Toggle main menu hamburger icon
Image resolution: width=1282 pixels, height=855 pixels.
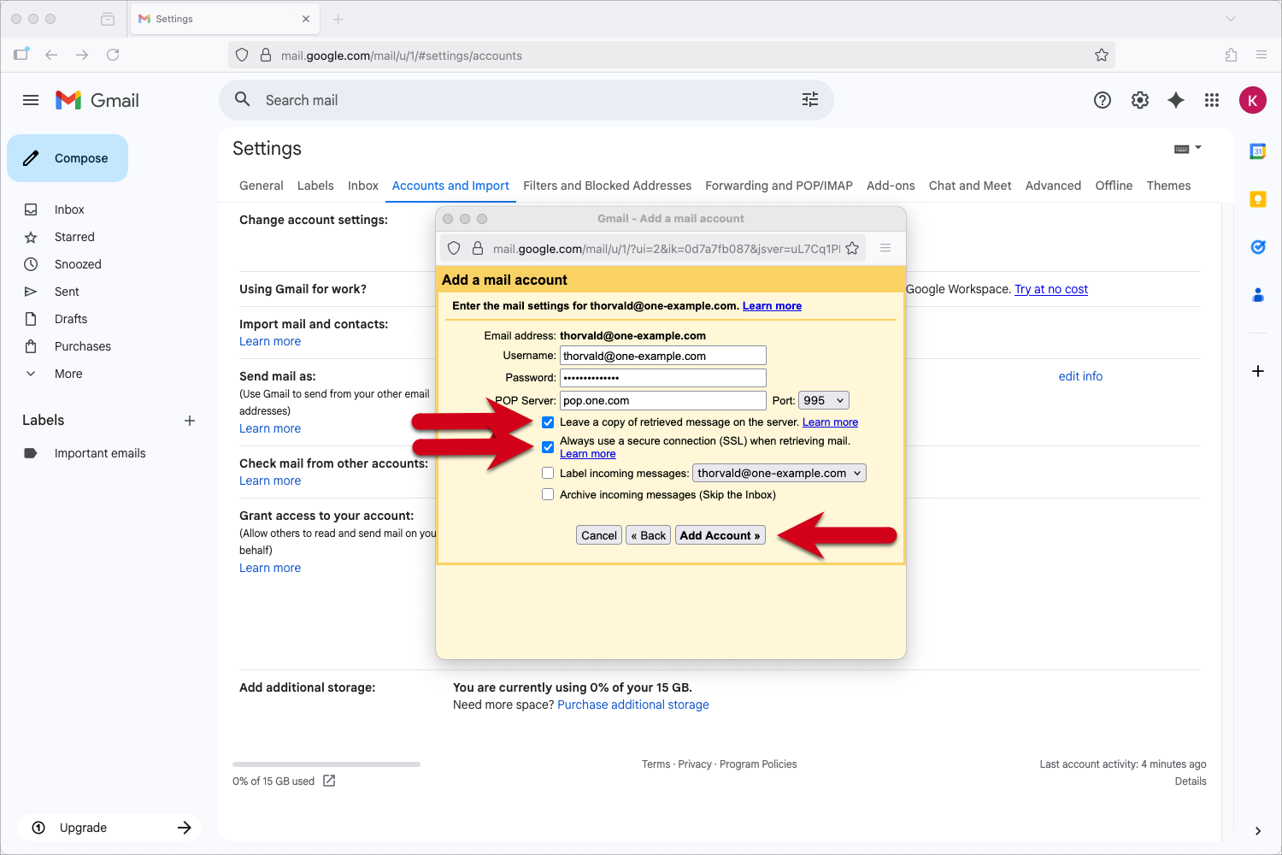[31, 100]
